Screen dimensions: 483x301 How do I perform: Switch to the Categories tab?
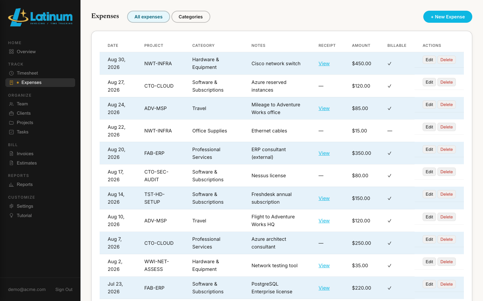click(x=191, y=17)
